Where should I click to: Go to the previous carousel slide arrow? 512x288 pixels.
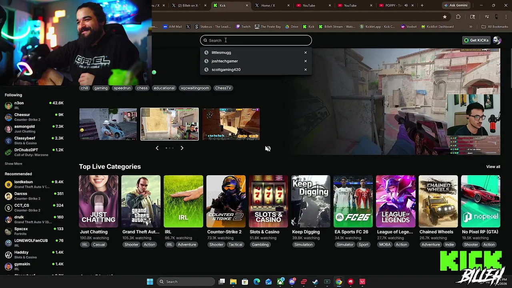[x=157, y=148]
